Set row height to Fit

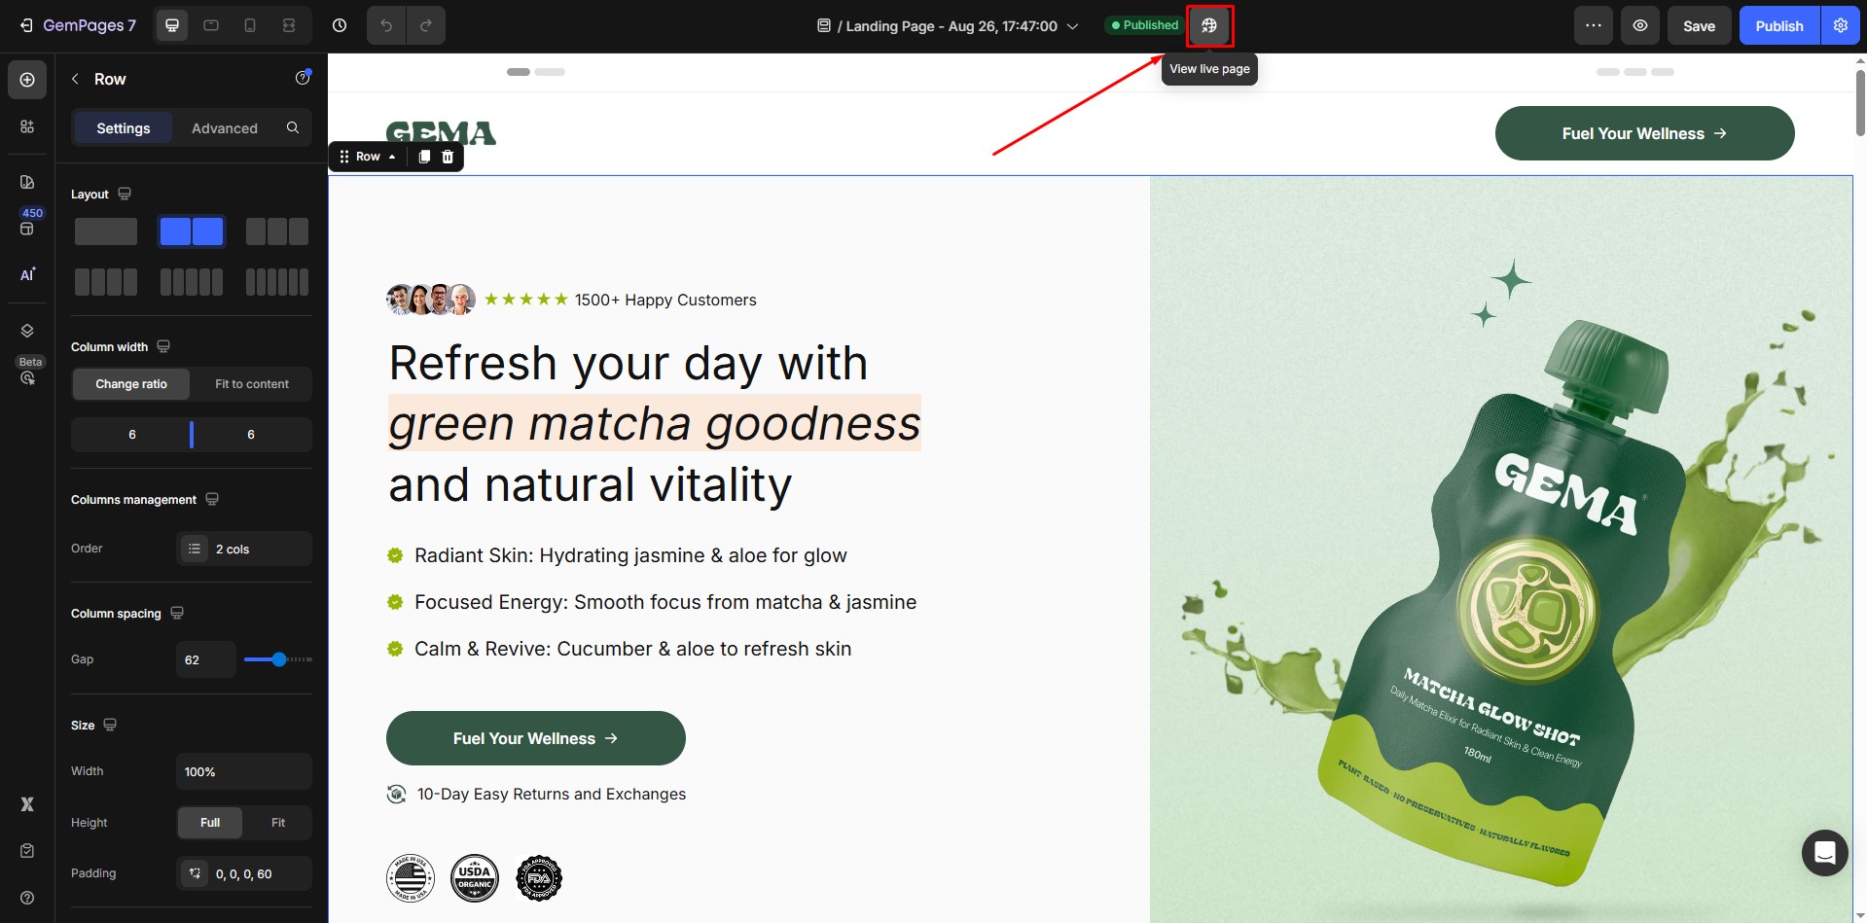278,823
